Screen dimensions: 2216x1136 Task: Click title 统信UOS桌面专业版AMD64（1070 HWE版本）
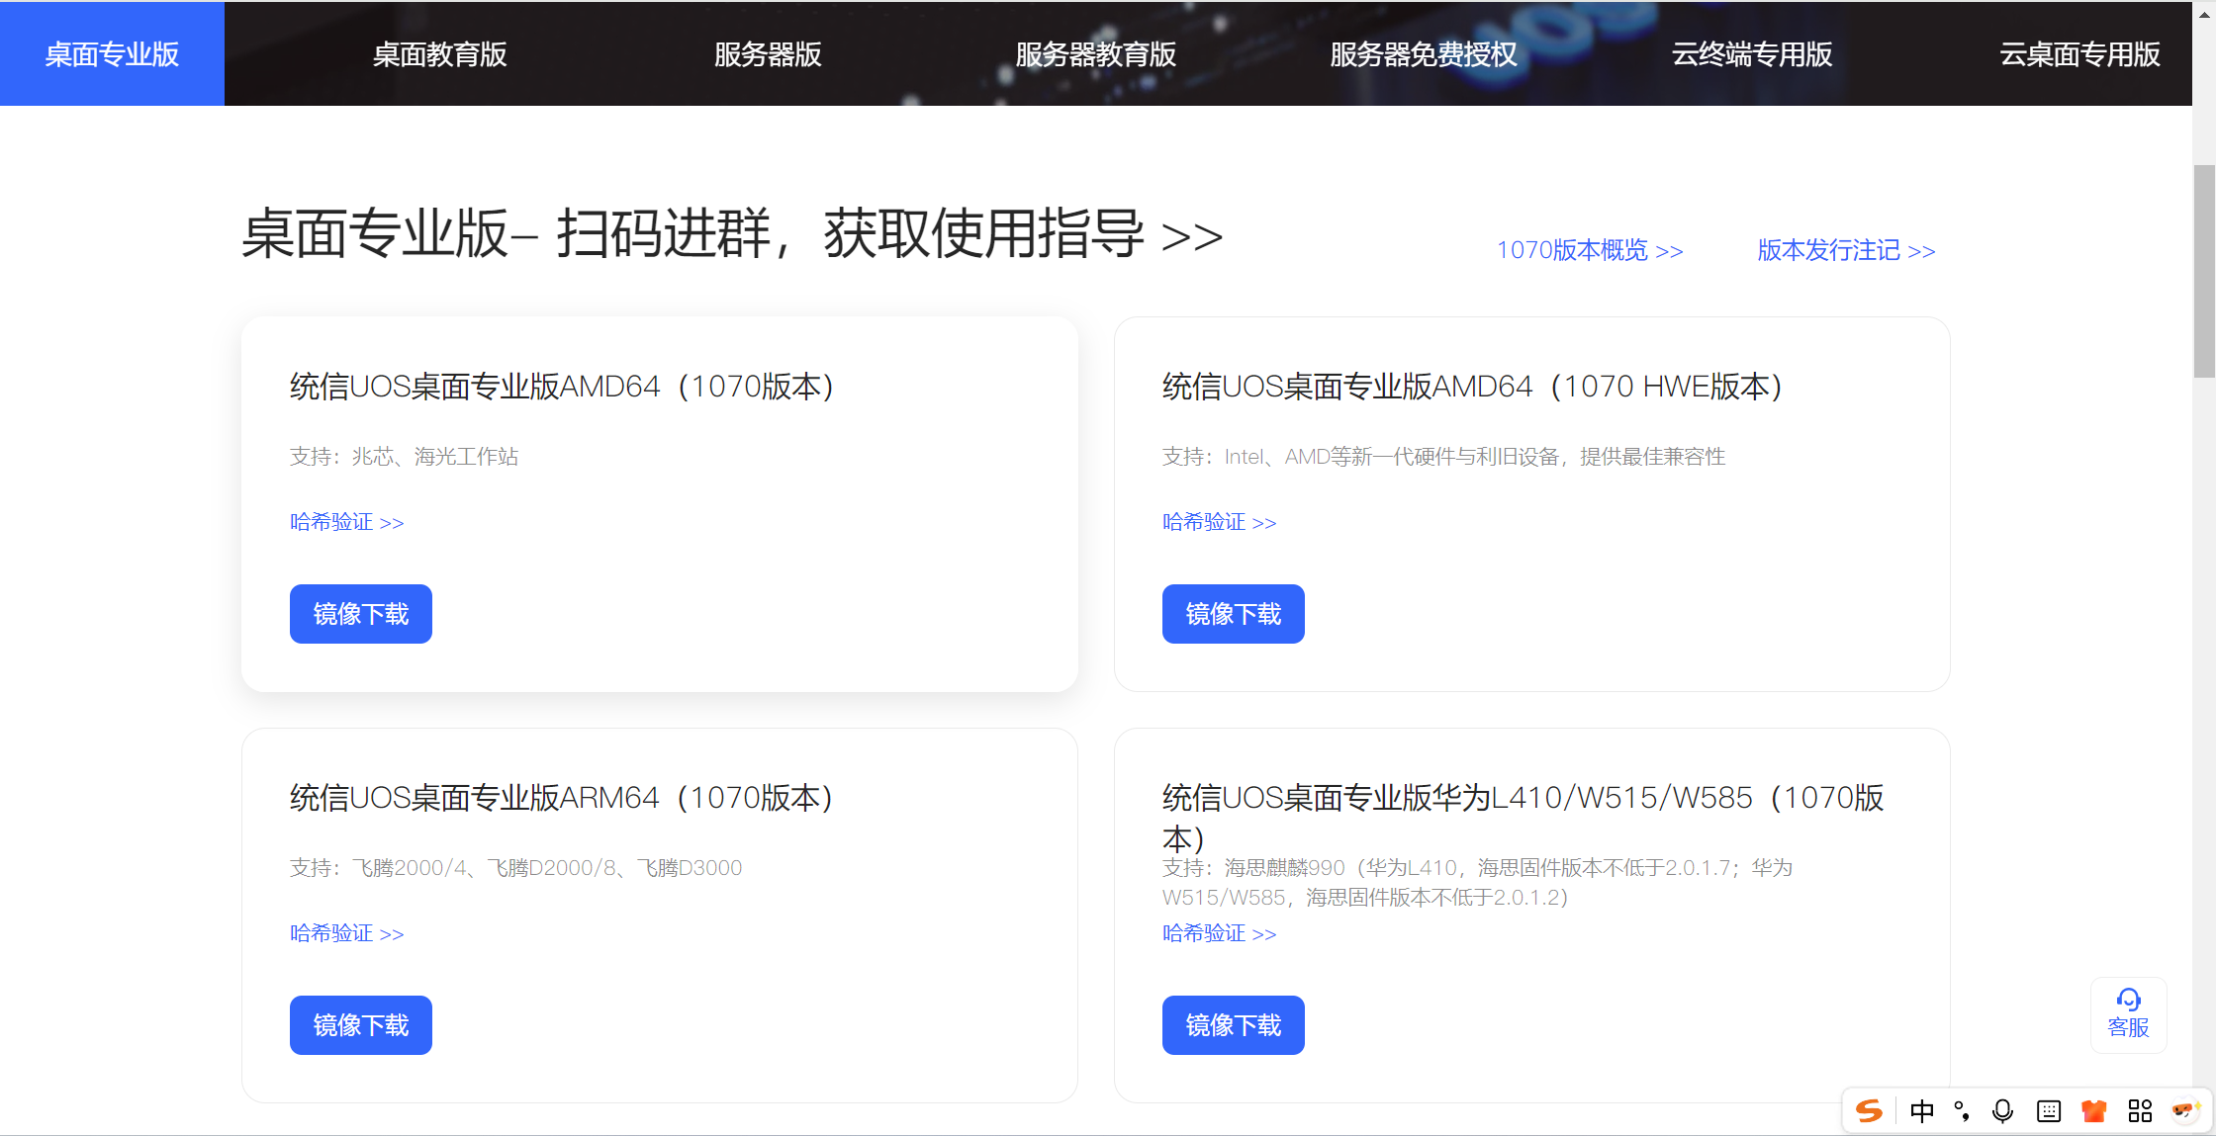coord(1474,387)
